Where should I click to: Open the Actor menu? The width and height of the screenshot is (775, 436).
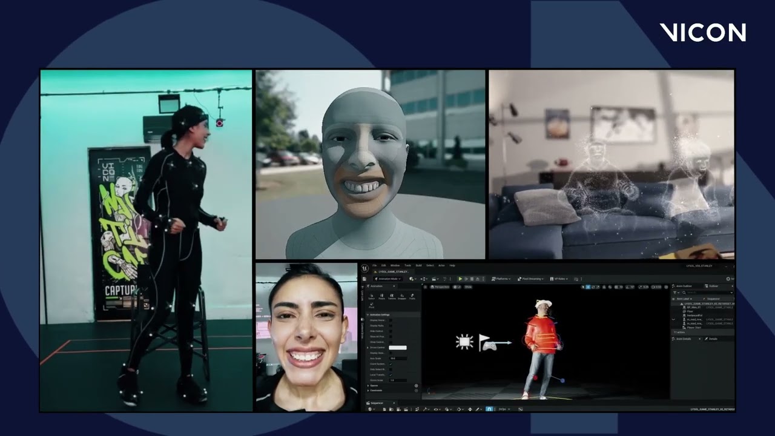point(441,265)
